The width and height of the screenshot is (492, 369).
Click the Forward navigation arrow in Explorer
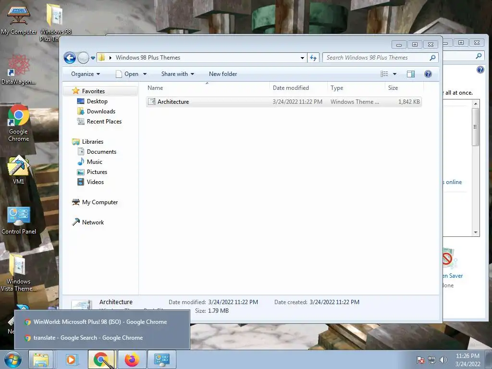pos(83,58)
